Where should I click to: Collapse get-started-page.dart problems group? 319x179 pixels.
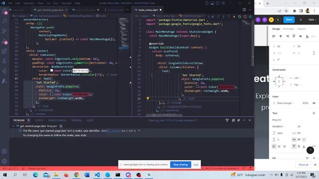tap(13, 126)
